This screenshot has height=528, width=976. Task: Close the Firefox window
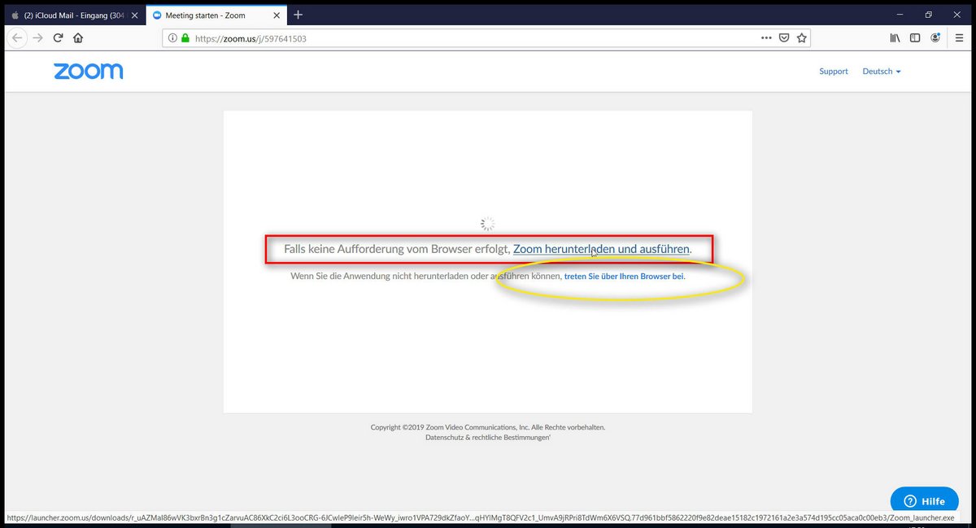[956, 15]
